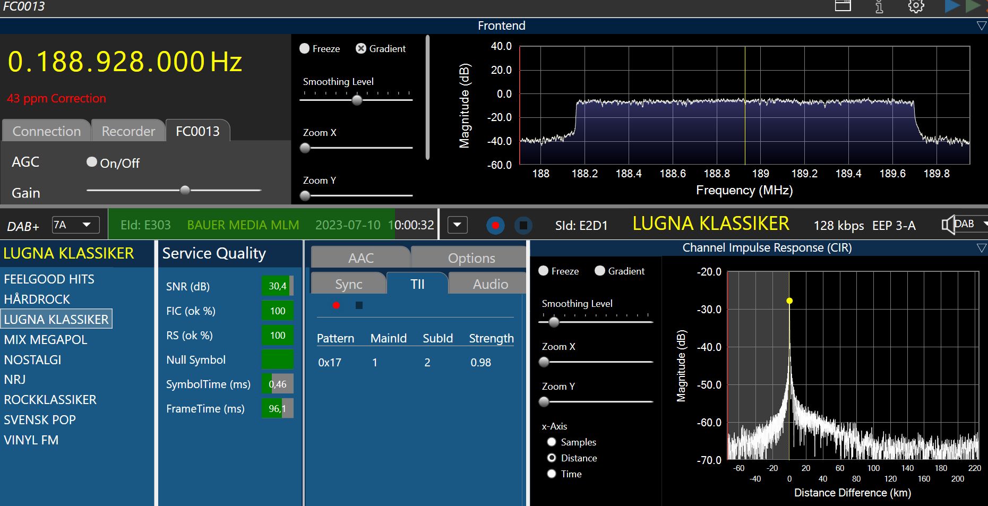This screenshot has width=988, height=506.
Task: Enable Freeze in the Frontend spectrum panel
Action: click(x=305, y=48)
